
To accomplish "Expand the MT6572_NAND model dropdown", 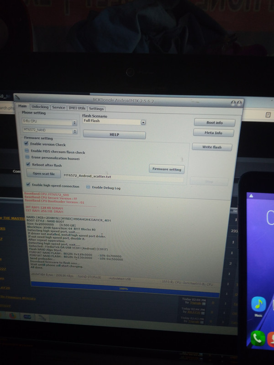I will (49, 131).
